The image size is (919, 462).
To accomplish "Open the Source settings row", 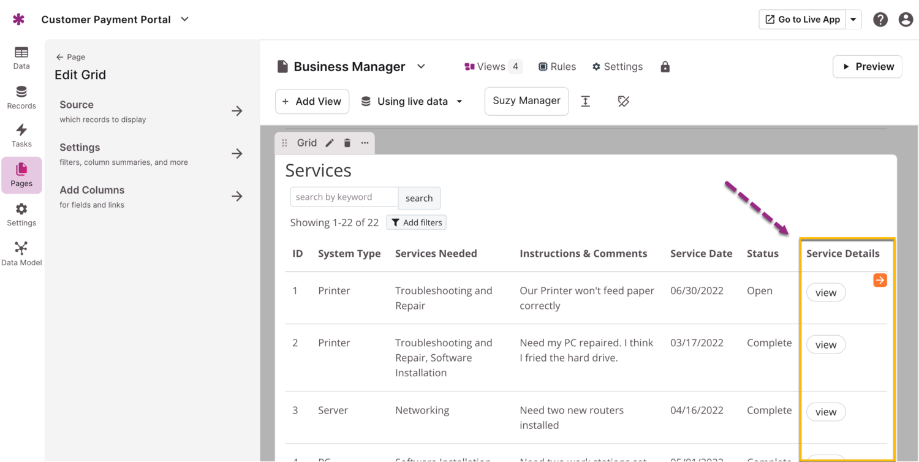I will coord(151,111).
